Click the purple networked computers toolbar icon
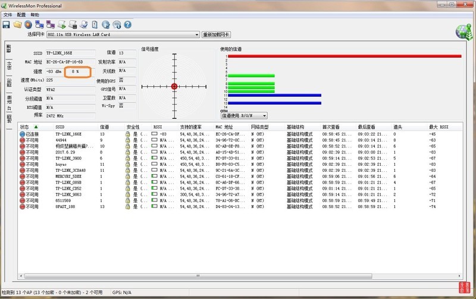Screen dimensions: 476x299 coord(51,24)
